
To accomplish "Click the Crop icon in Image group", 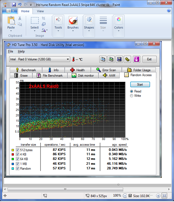I will pos(43,18).
